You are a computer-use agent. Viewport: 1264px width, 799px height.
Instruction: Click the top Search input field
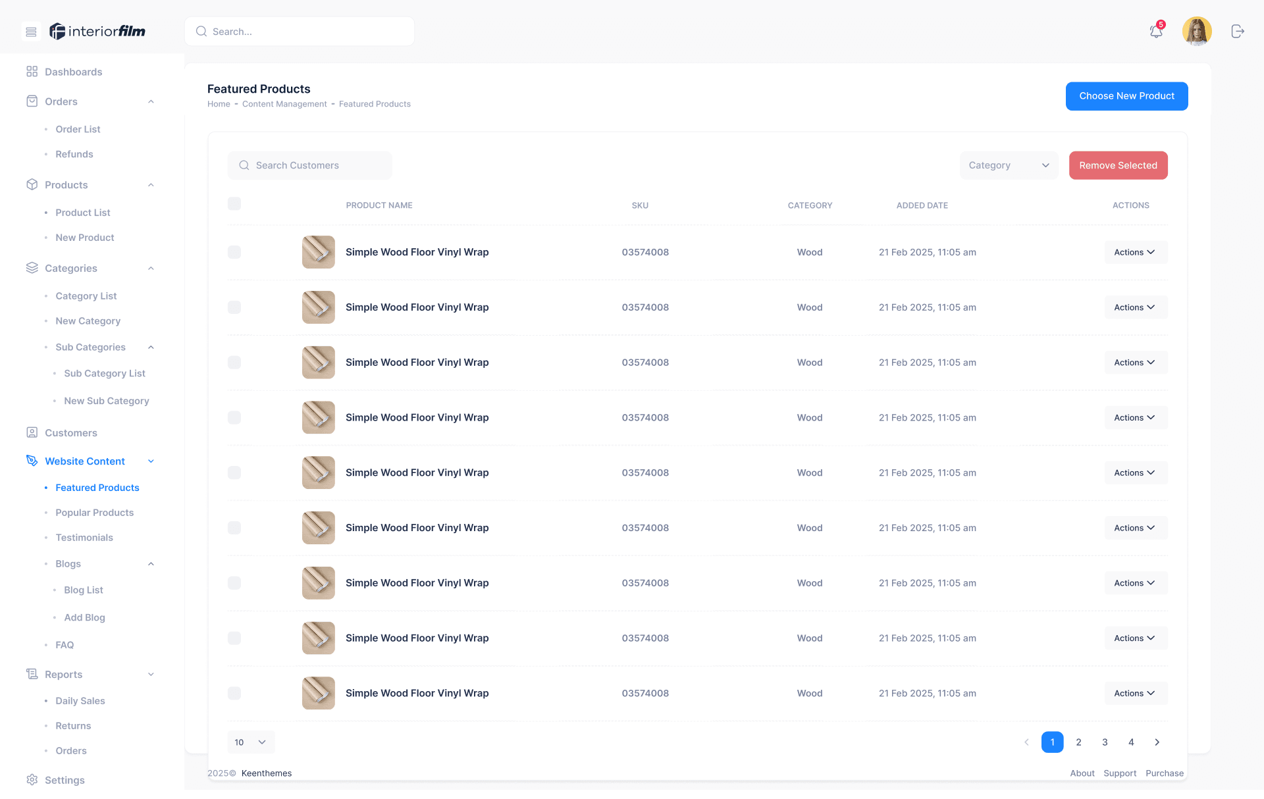click(300, 32)
